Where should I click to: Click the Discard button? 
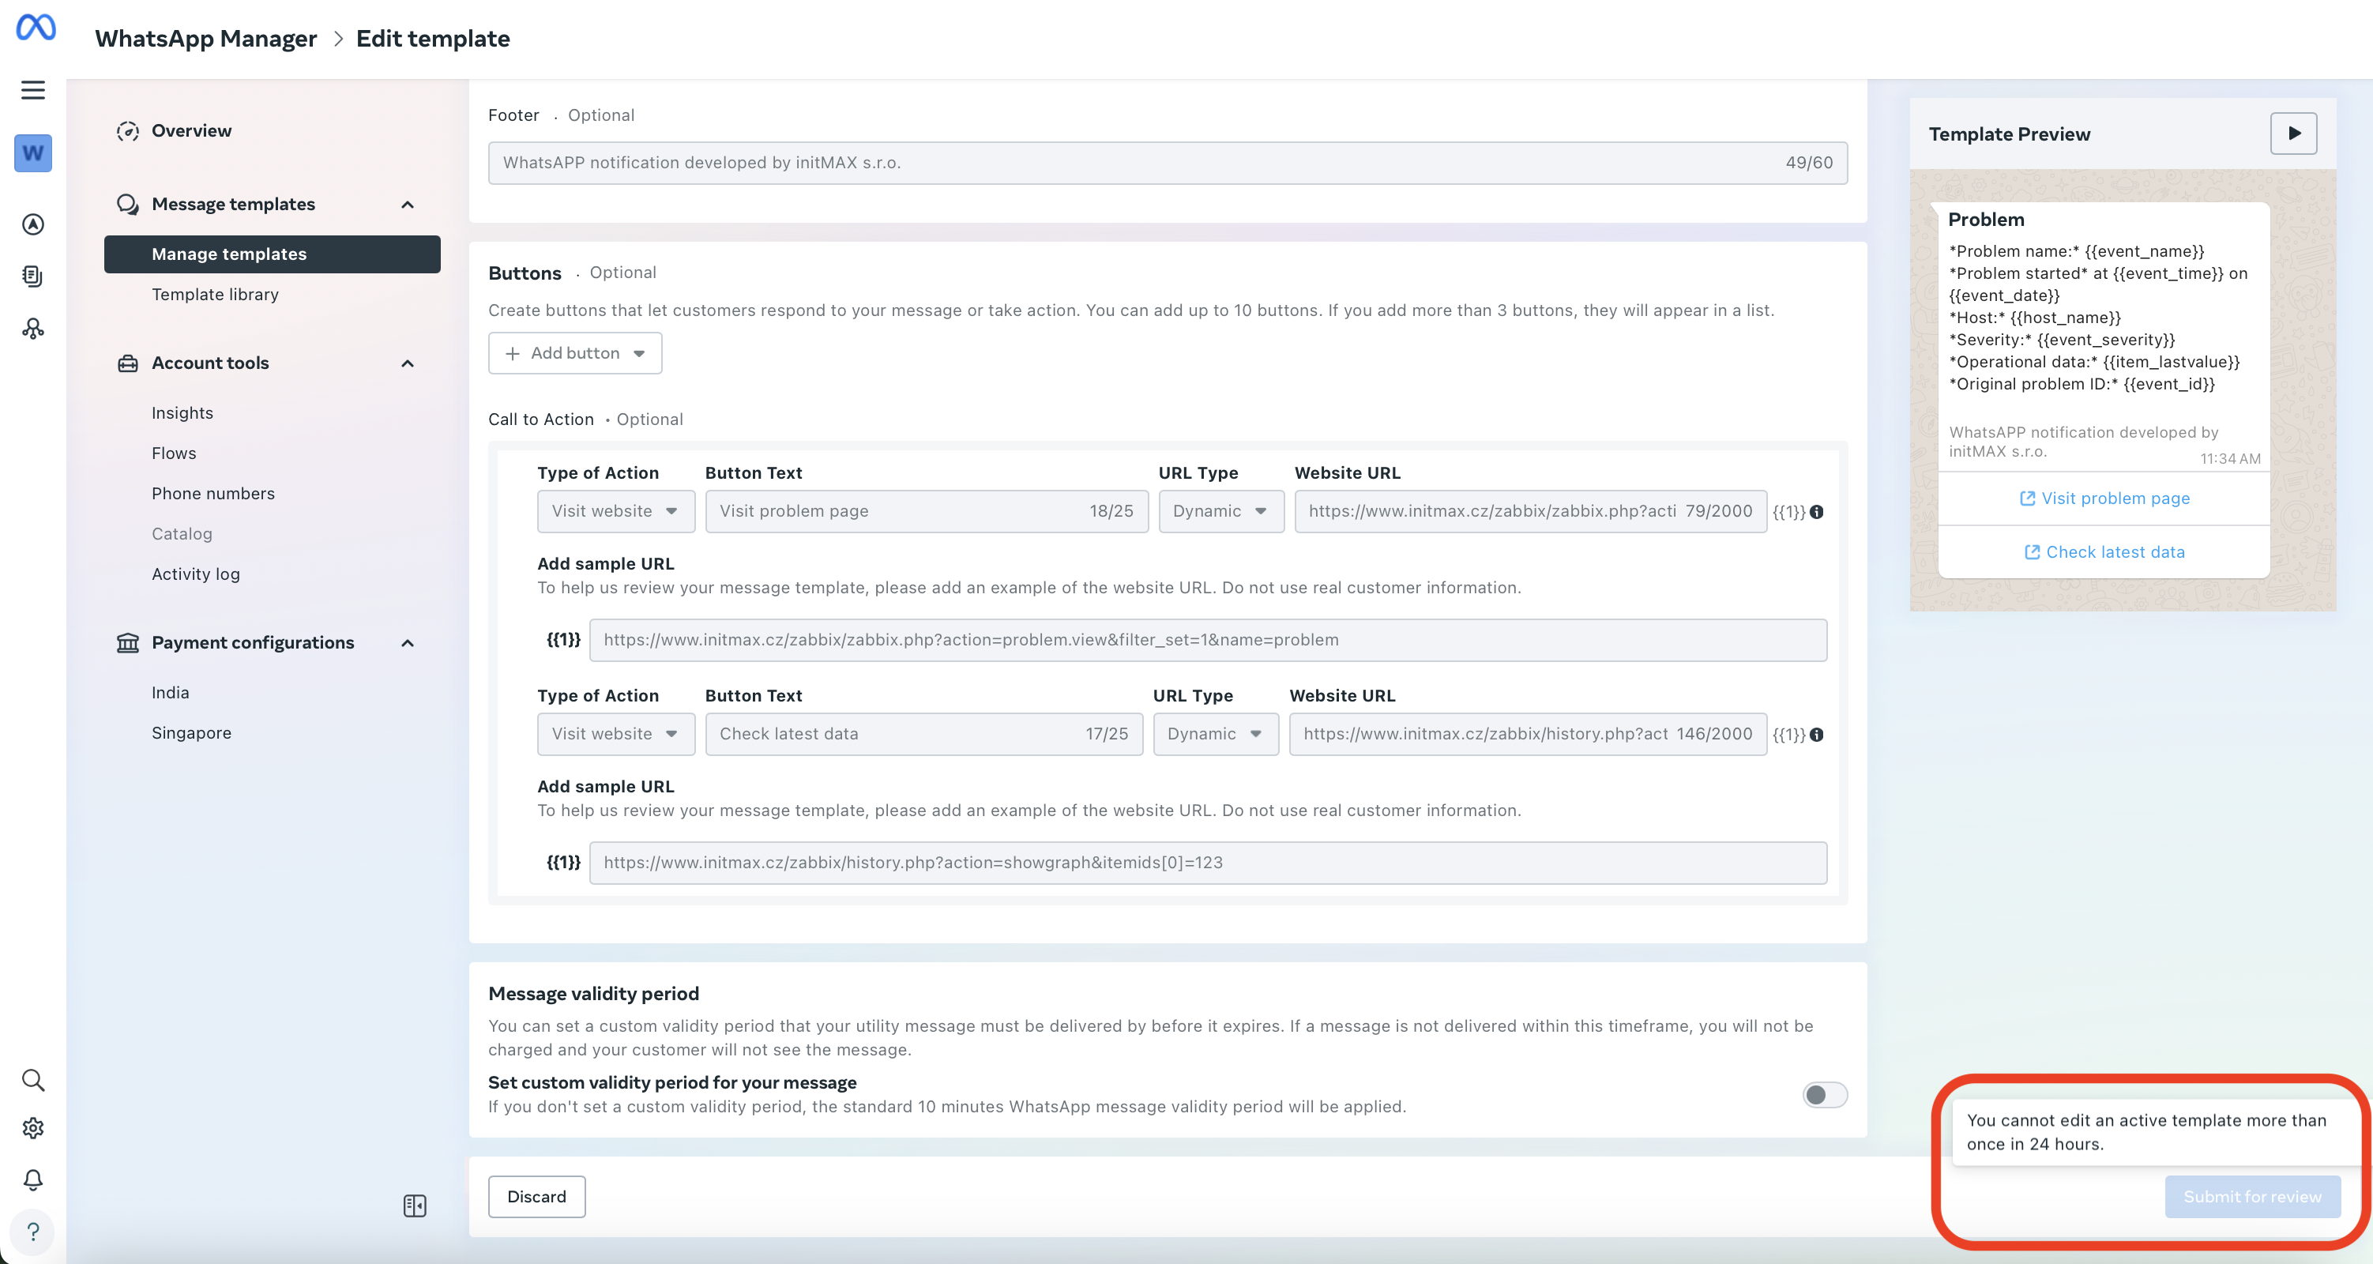pos(537,1196)
